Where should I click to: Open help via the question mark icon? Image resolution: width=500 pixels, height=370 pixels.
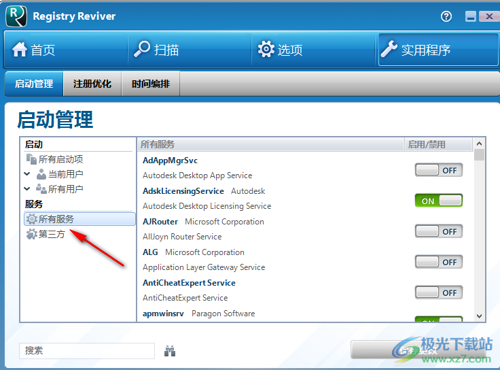pos(446,16)
